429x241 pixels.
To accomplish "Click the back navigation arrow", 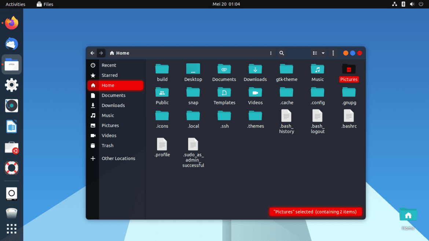I will (x=92, y=53).
